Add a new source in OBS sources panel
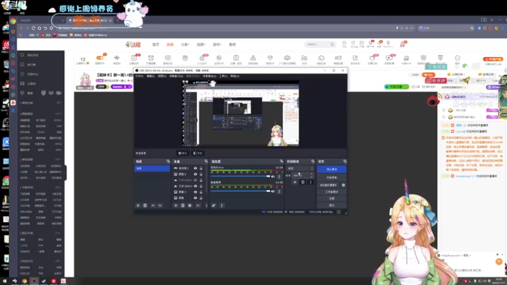 (176, 205)
